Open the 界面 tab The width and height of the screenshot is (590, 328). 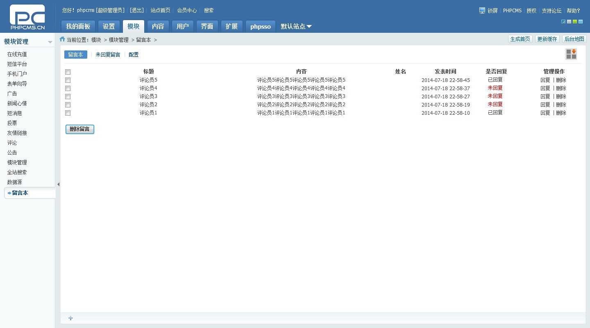207,26
